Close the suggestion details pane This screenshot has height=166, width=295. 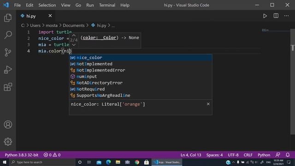click(208, 104)
